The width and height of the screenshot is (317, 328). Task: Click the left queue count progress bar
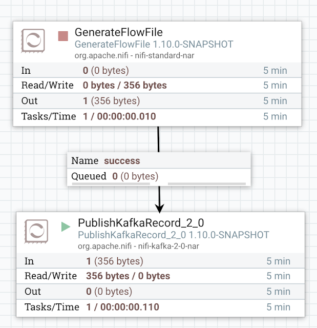coord(111,184)
